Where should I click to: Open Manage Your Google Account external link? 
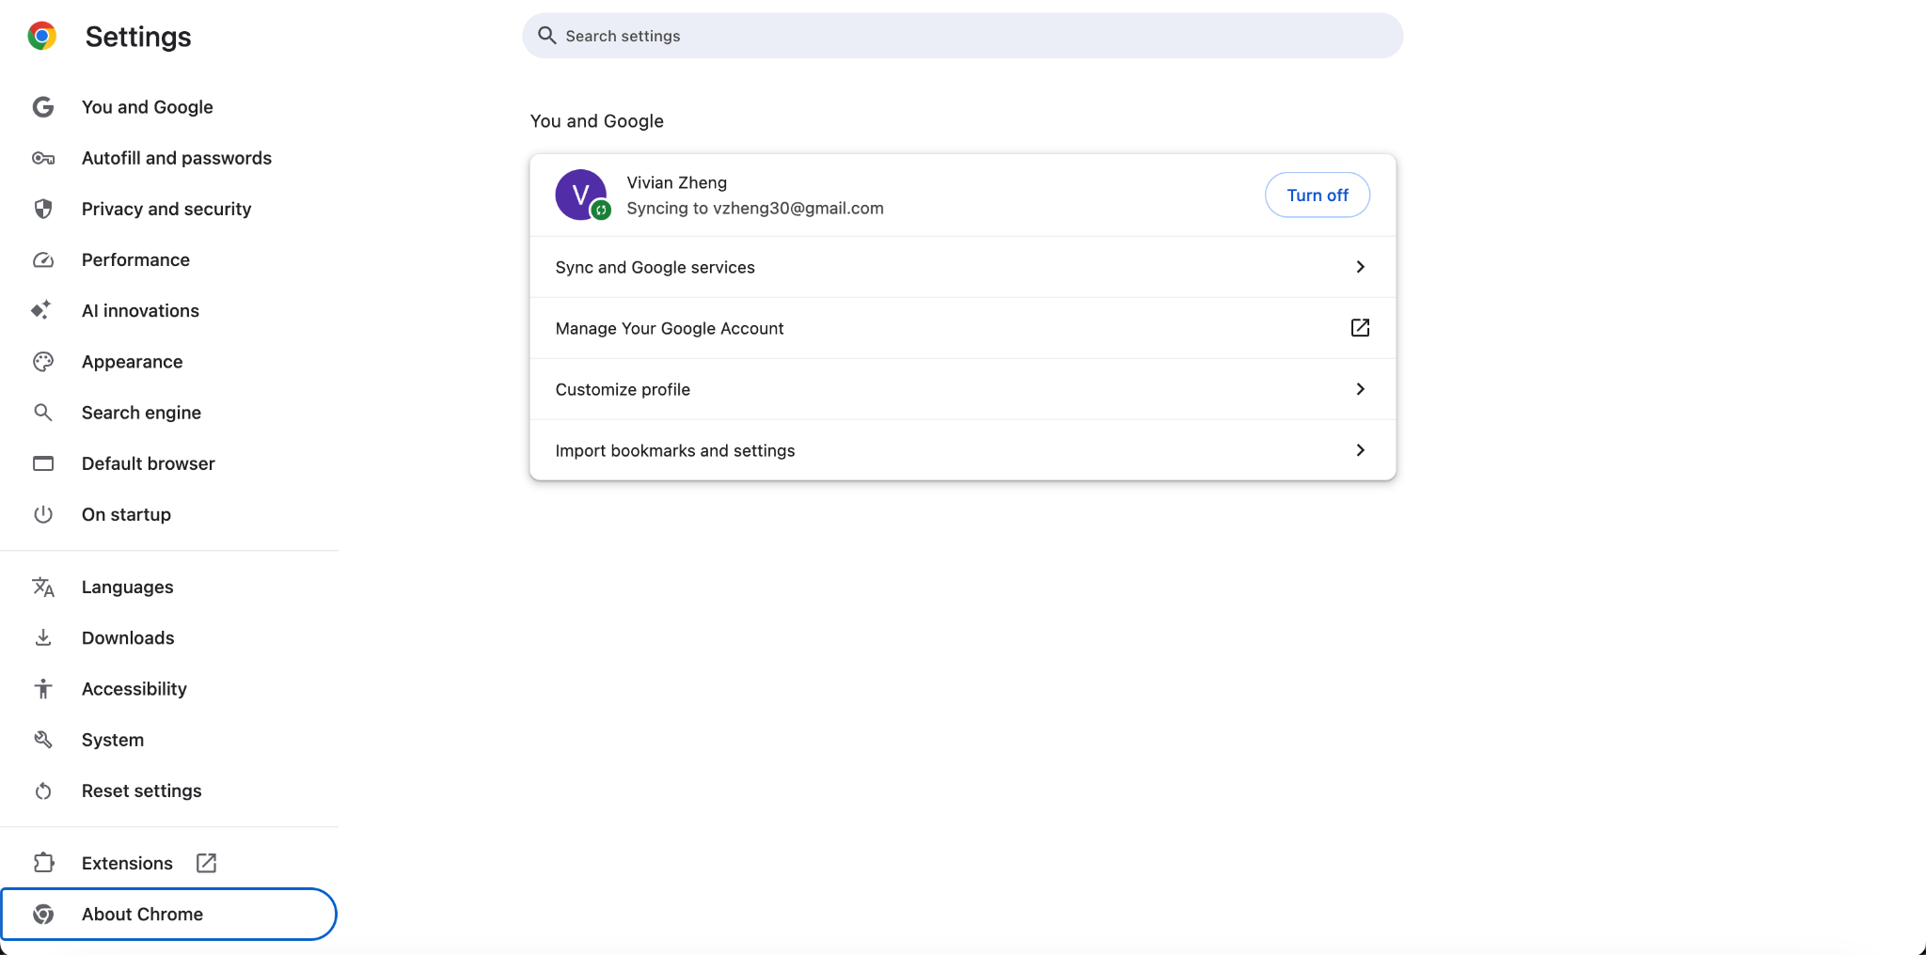pos(1360,328)
